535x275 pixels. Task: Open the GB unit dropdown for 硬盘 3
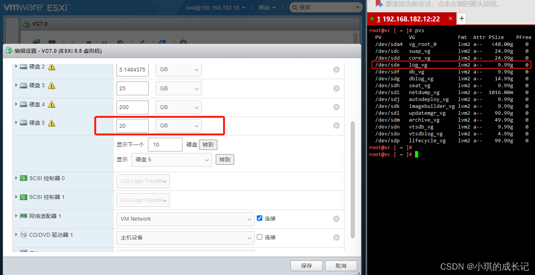tap(178, 88)
